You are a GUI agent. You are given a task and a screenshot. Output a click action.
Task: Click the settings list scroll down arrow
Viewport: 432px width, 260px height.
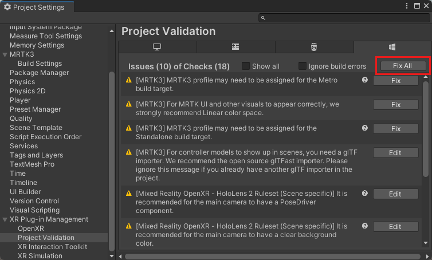pos(112,255)
